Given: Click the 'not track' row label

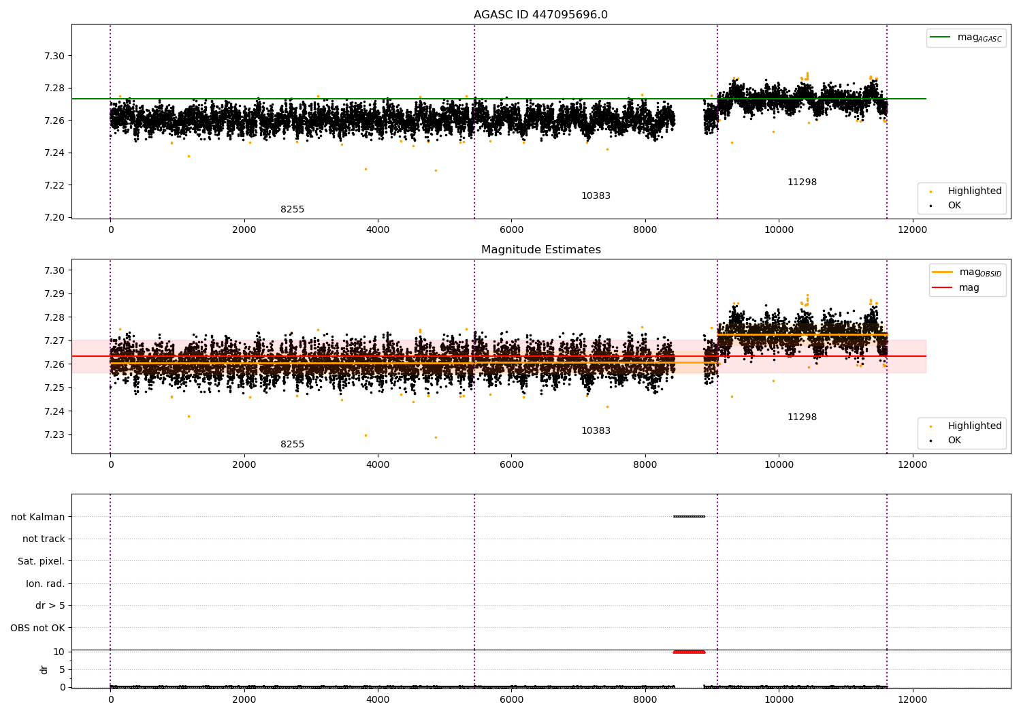Looking at the screenshot, I should 44,539.
